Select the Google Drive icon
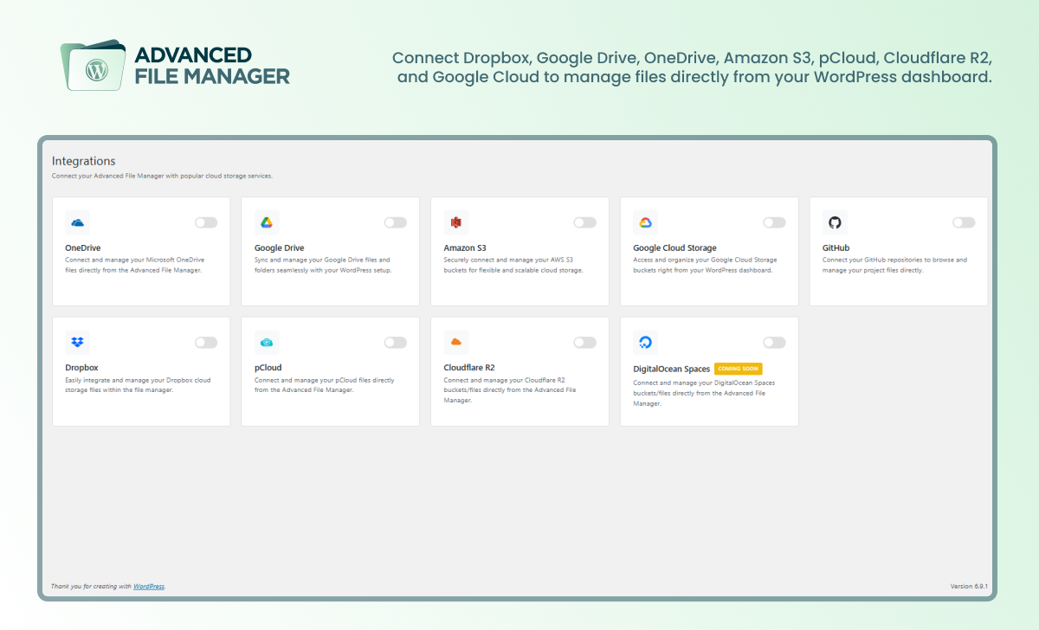Image resolution: width=1039 pixels, height=630 pixels. tap(267, 222)
